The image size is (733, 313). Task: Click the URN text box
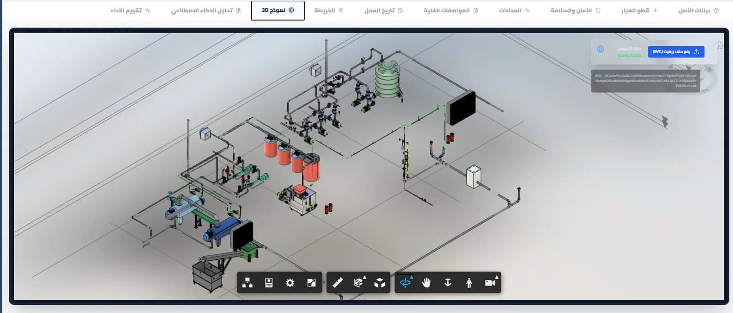(645, 81)
